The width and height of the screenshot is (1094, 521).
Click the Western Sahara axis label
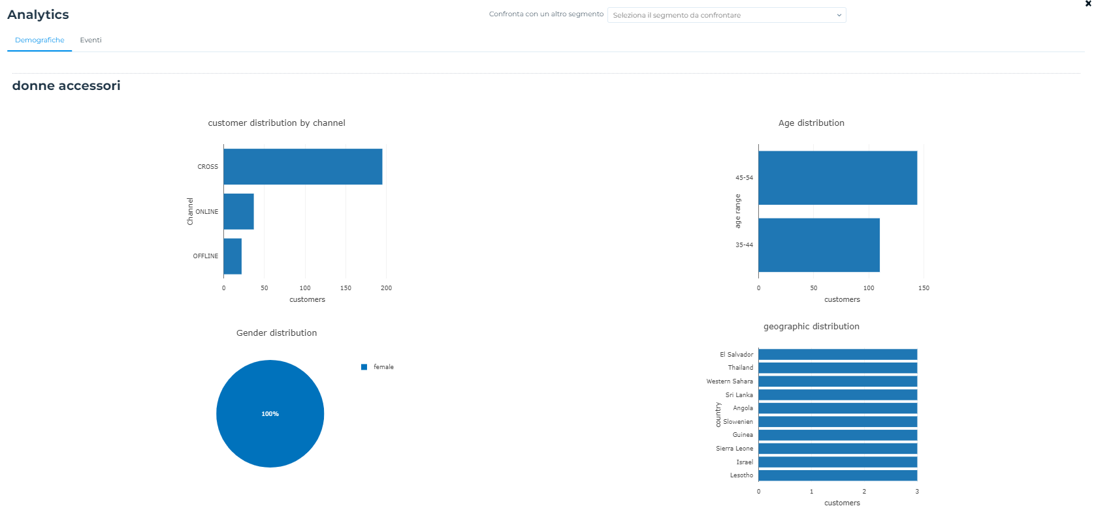click(x=730, y=381)
